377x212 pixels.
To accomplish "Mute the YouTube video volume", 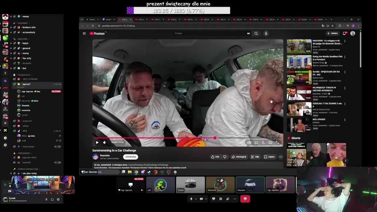I will click(105, 143).
